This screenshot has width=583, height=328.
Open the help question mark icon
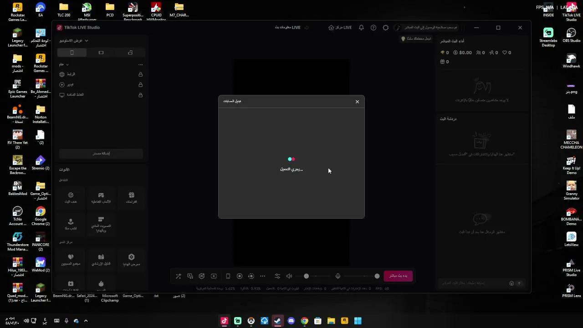pyautogui.click(x=373, y=27)
